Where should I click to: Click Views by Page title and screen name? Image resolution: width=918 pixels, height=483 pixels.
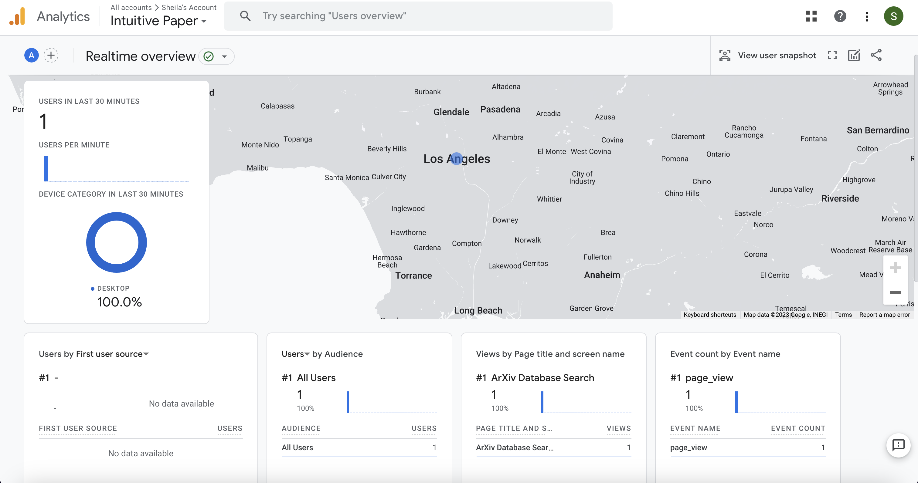point(550,354)
